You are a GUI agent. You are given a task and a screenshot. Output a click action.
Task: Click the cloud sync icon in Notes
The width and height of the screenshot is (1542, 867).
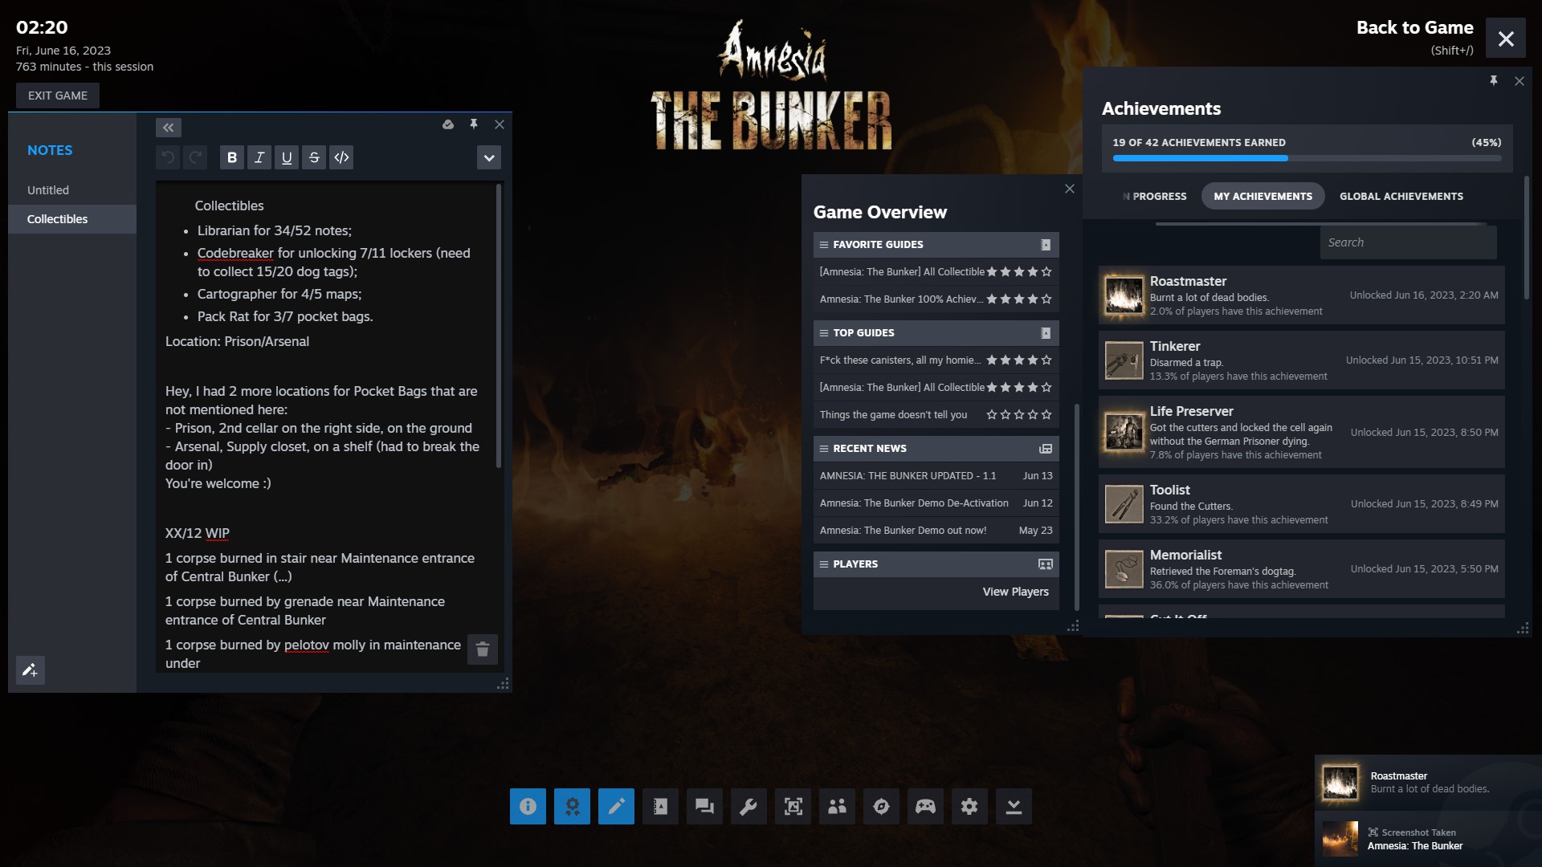[448, 124]
